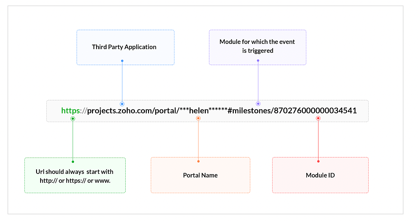Click the green "https:" prefix of the URL

(72, 111)
